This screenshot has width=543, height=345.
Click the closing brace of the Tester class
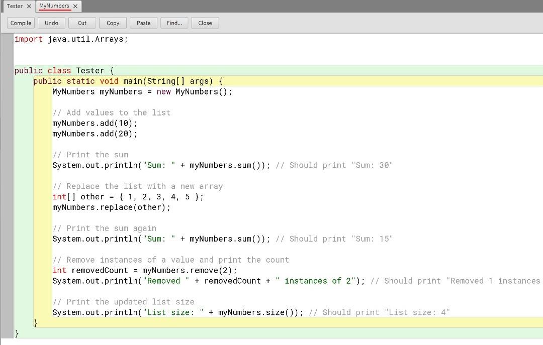point(16,333)
